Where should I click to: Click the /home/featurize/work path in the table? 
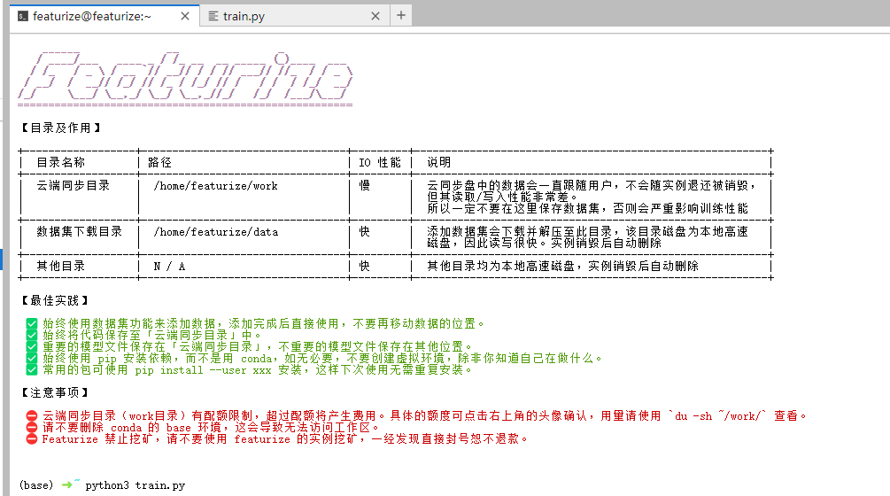215,186
